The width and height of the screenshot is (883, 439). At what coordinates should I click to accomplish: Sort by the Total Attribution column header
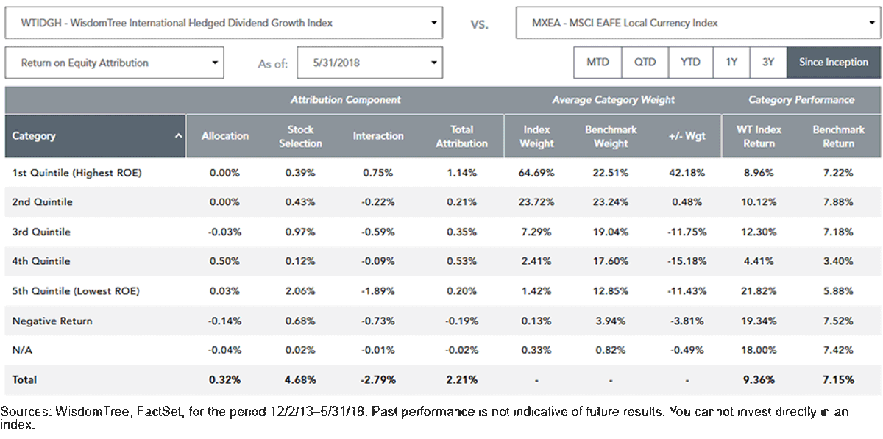coord(461,136)
